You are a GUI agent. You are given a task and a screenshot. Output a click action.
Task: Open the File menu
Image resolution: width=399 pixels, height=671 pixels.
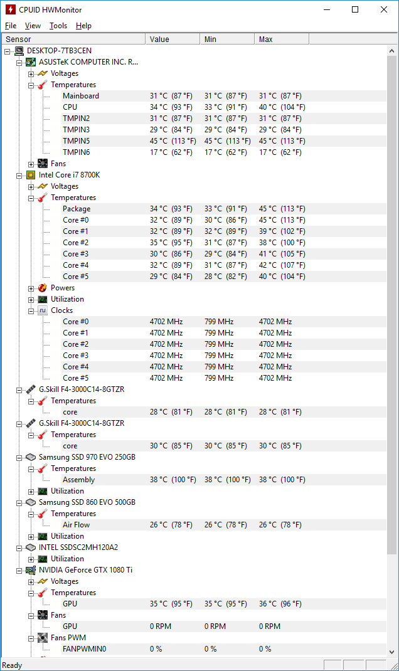pos(11,26)
